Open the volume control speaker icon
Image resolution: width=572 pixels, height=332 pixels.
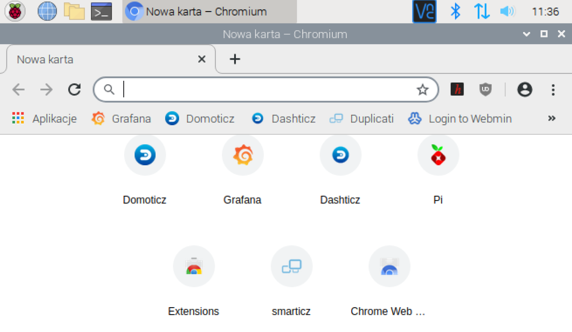point(507,11)
